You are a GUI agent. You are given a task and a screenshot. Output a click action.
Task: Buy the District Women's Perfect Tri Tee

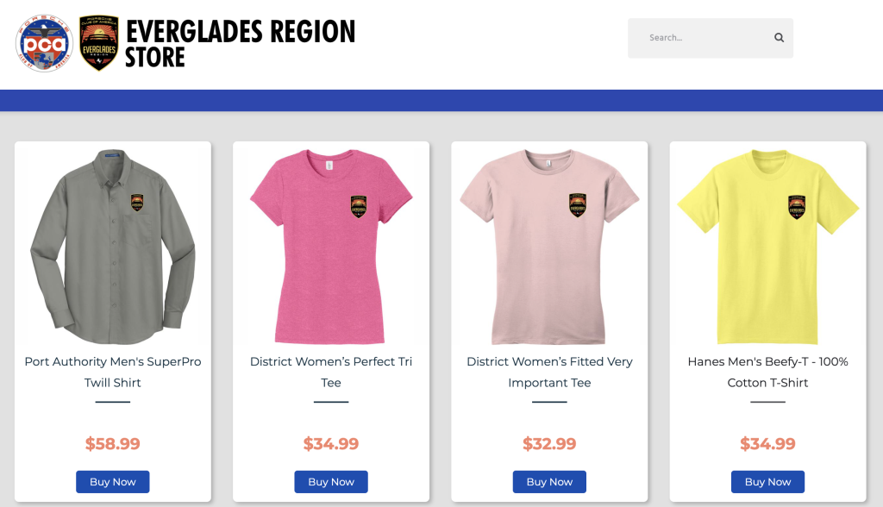[x=331, y=482]
